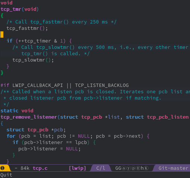Click the GG minor-mode lighter

[x=118, y=168]
